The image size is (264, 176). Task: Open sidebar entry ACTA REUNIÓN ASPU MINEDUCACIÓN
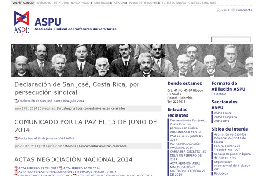[187, 169]
